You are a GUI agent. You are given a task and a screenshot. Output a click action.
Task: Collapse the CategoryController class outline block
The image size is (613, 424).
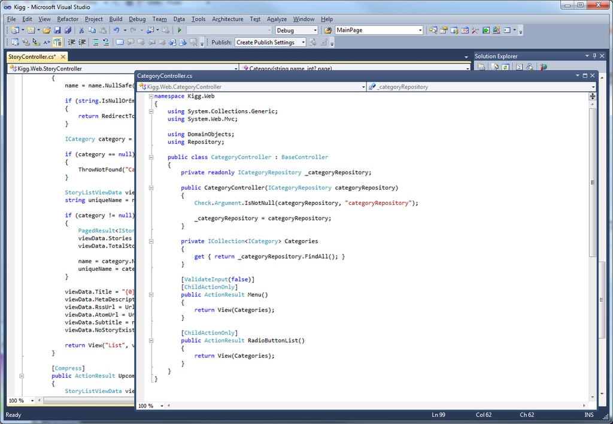151,158
